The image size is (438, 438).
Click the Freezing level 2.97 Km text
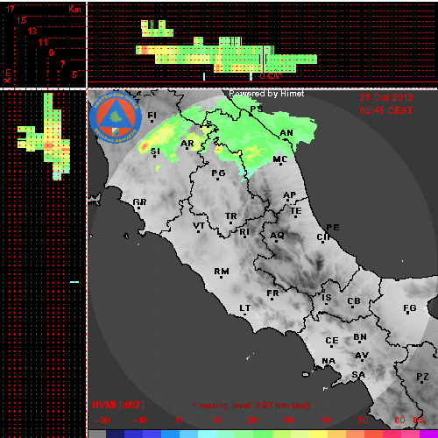(251, 406)
